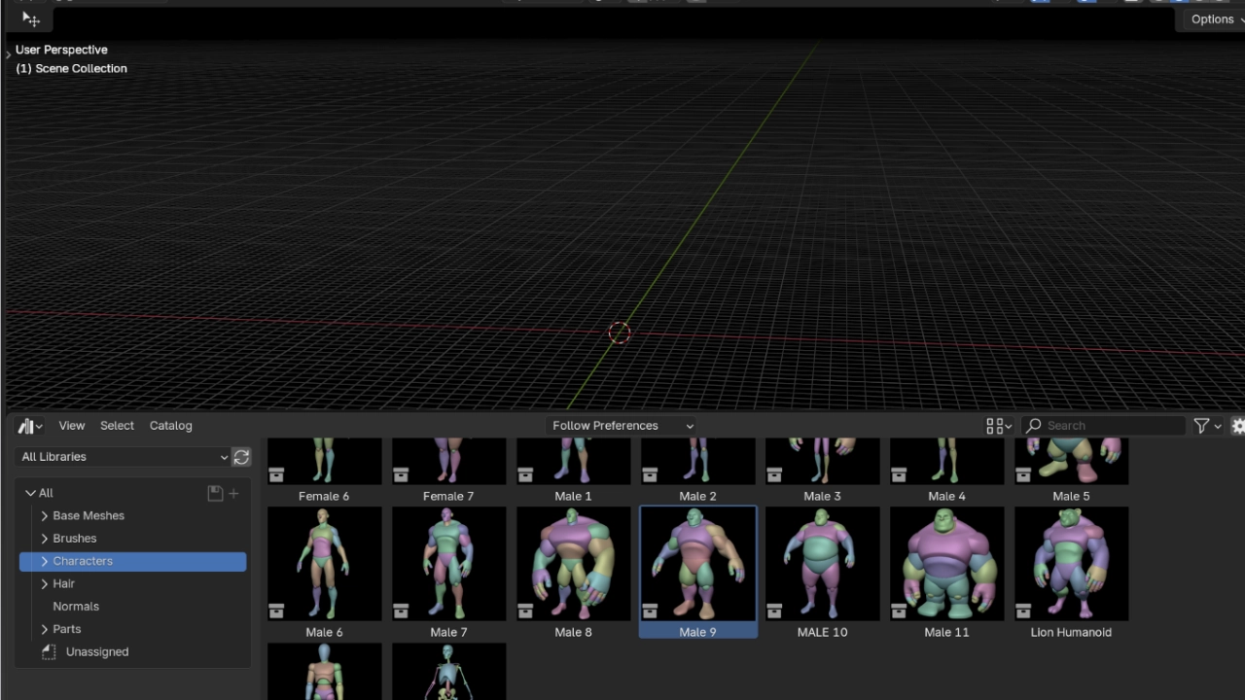The image size is (1245, 700).
Task: Open the View menu in asset browser
Action: pyautogui.click(x=72, y=426)
